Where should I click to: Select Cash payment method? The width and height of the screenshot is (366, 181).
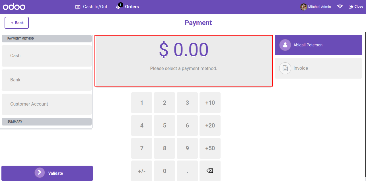pos(47,56)
